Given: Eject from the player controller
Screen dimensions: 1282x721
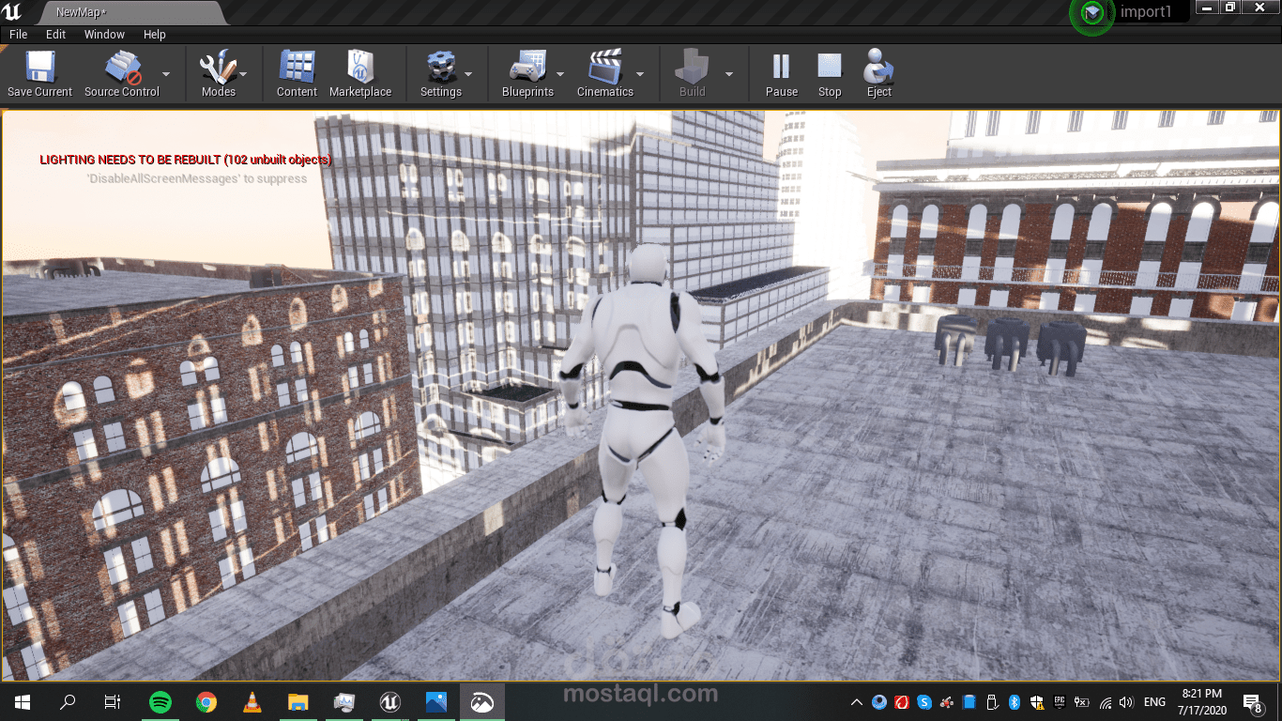Looking at the screenshot, I should point(879,73).
